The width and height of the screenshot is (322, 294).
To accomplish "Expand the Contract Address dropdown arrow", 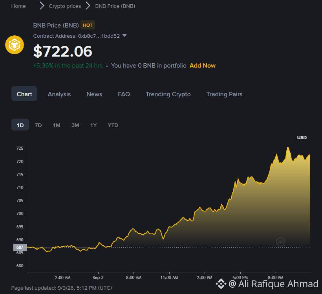I will pos(124,35).
